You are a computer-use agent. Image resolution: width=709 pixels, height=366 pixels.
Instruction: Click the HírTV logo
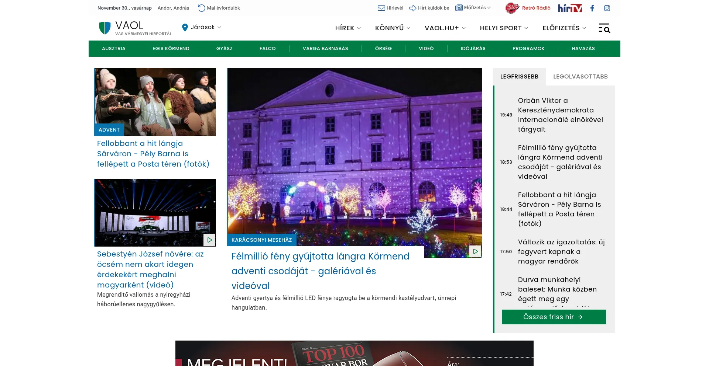[x=570, y=8]
